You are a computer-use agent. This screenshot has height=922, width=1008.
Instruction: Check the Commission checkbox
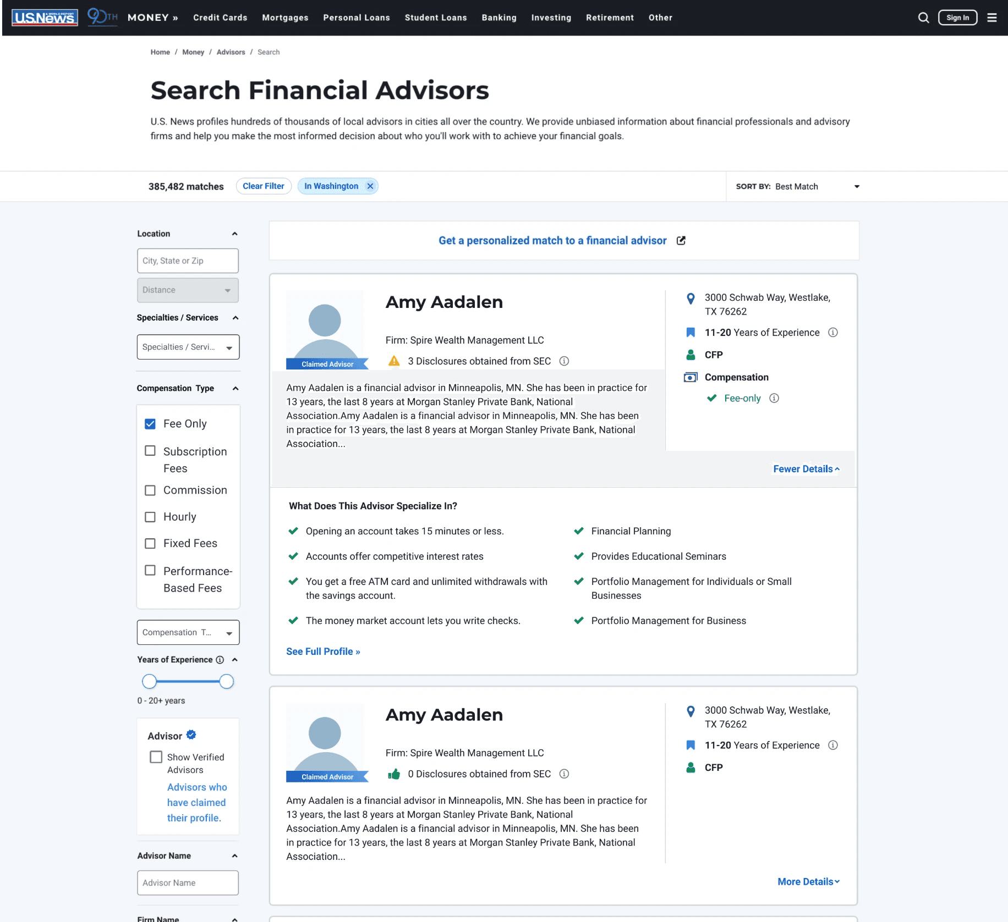(x=150, y=490)
